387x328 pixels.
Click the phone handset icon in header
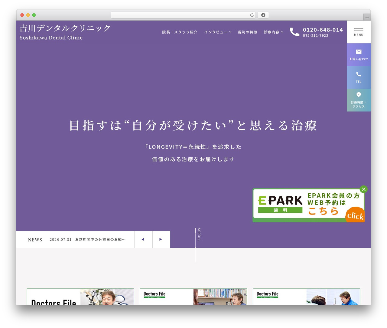294,32
